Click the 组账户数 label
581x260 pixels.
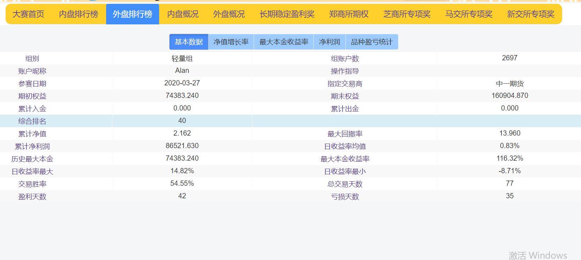pos(345,59)
